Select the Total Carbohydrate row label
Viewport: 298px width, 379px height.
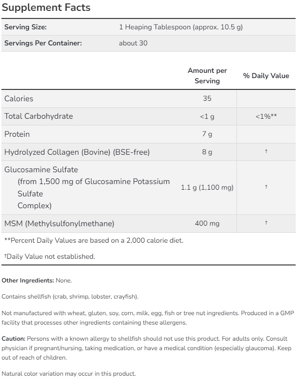(39, 116)
